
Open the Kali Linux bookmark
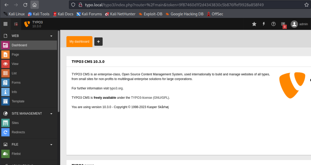[14, 14]
